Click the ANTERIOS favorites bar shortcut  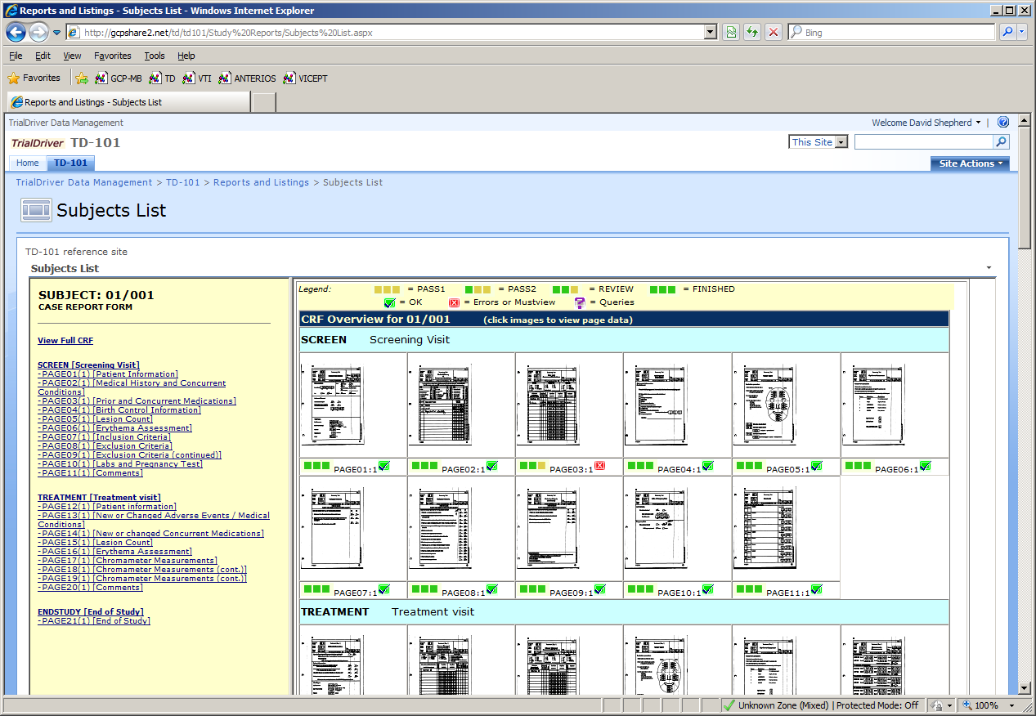click(x=247, y=78)
